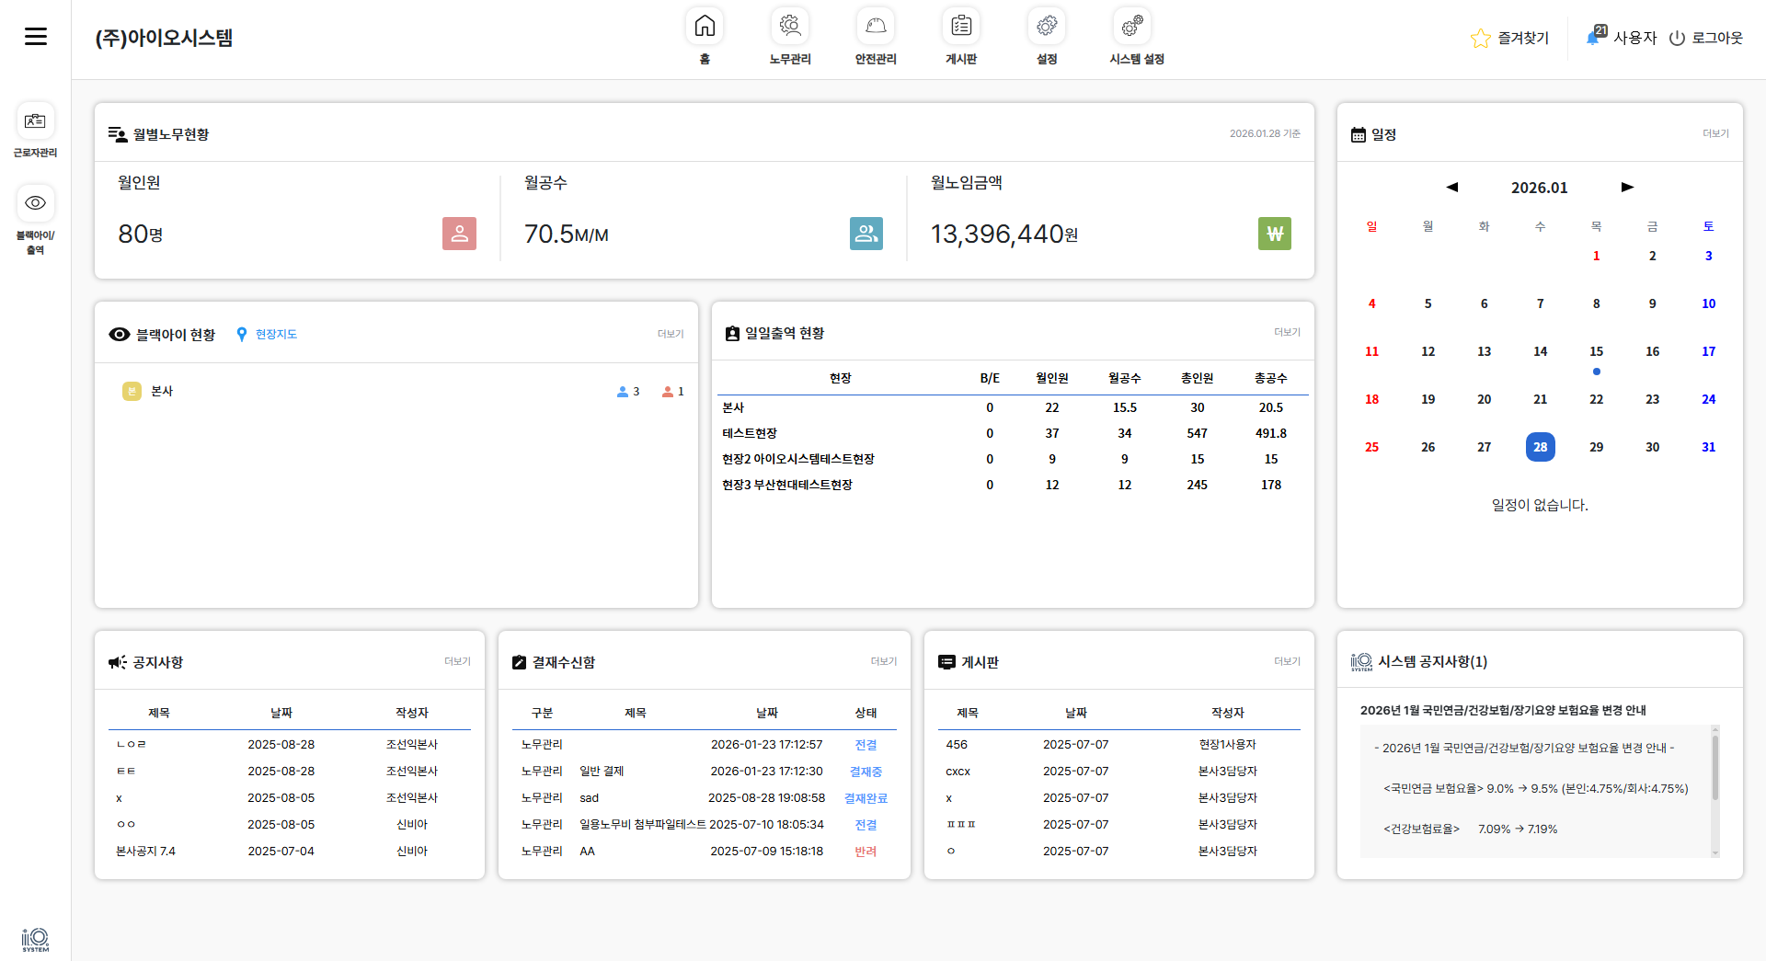
Task: Go to previous month in calendar
Action: (x=1452, y=187)
